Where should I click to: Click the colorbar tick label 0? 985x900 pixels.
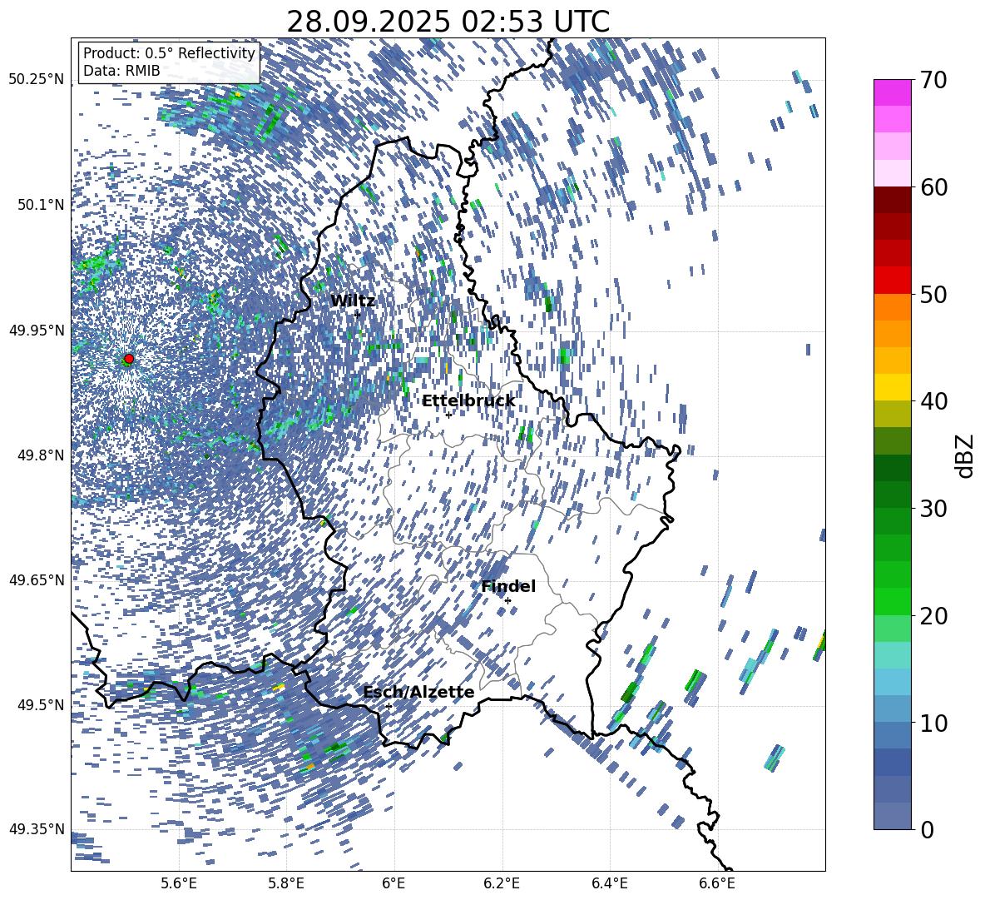click(928, 829)
